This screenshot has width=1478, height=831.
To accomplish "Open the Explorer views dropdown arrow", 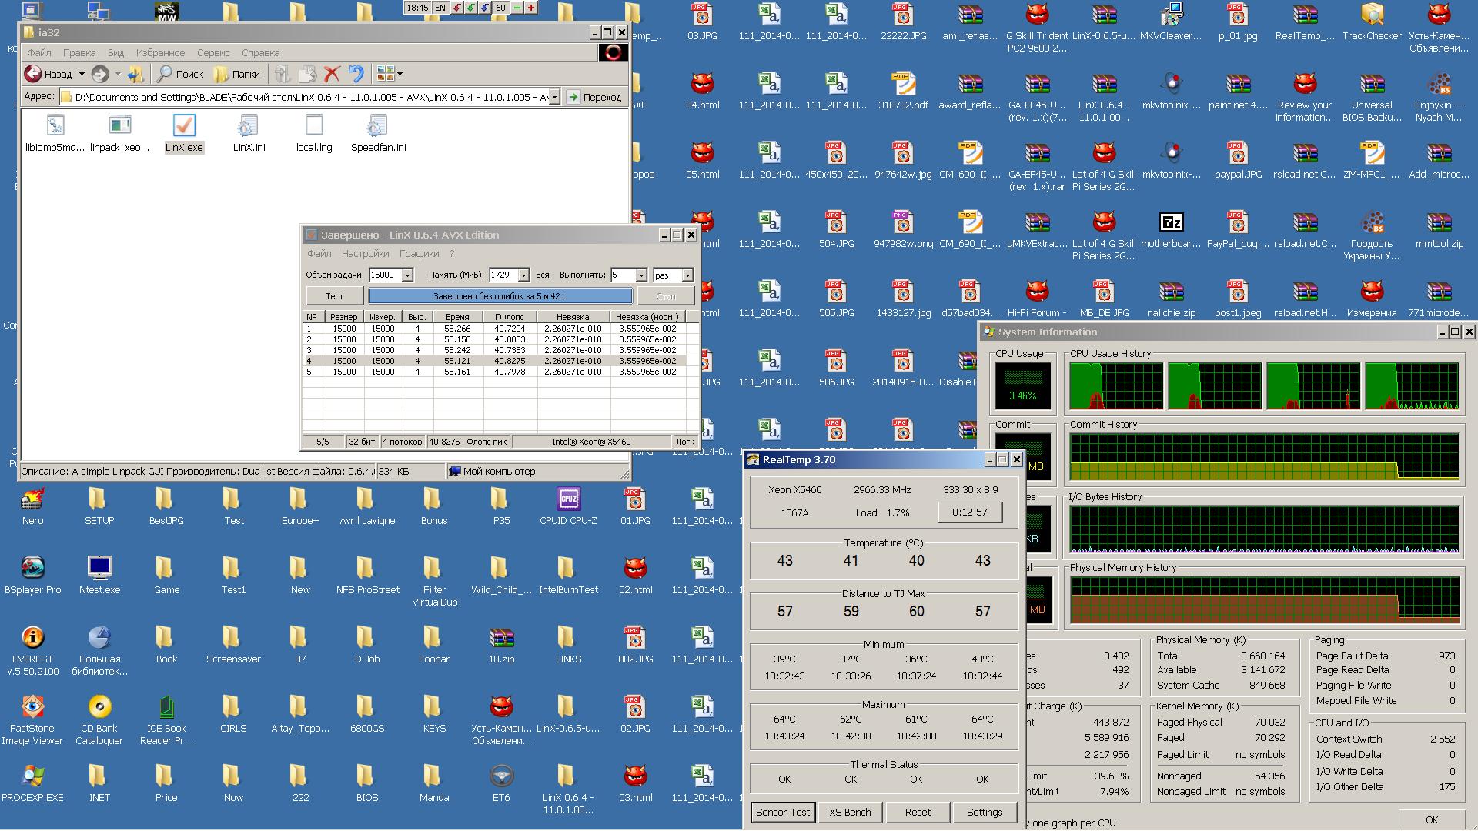I will pyautogui.click(x=400, y=75).
